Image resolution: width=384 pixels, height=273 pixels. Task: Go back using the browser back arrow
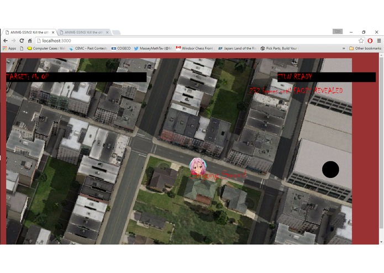coord(6,41)
